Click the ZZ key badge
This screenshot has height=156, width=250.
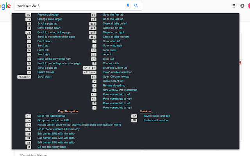pyautogui.click(x=134, y=116)
